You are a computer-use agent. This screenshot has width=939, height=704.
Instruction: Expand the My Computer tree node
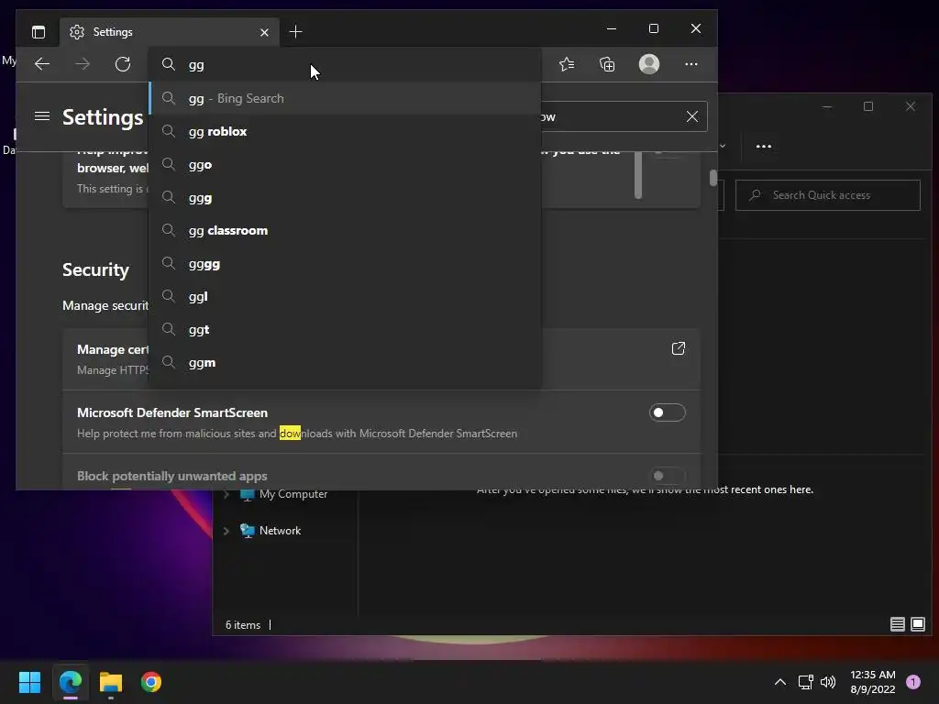coord(226,494)
